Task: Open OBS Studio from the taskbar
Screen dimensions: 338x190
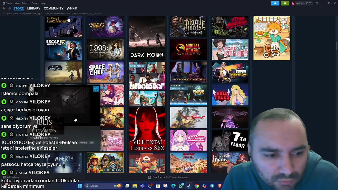Action: (x=150, y=186)
